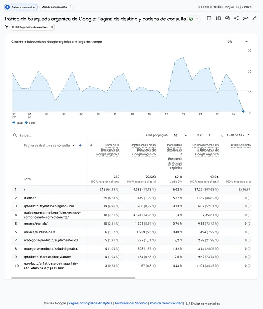The height and width of the screenshot is (309, 263).
Task: Click the 27,22 (208,68 %) position cell
Action: click(x=207, y=190)
